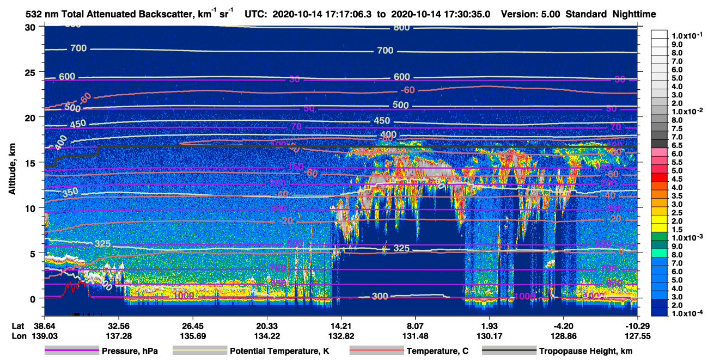Click longitude value '127.55'

coord(638,336)
